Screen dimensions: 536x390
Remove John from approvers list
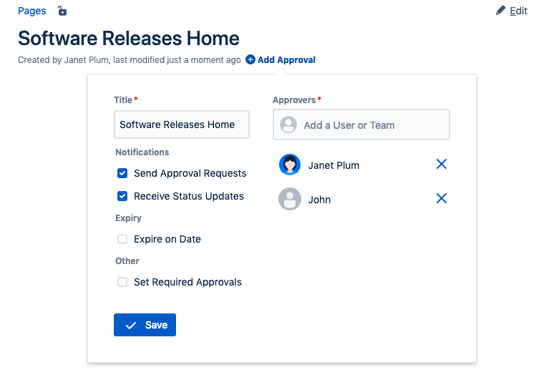[442, 199]
